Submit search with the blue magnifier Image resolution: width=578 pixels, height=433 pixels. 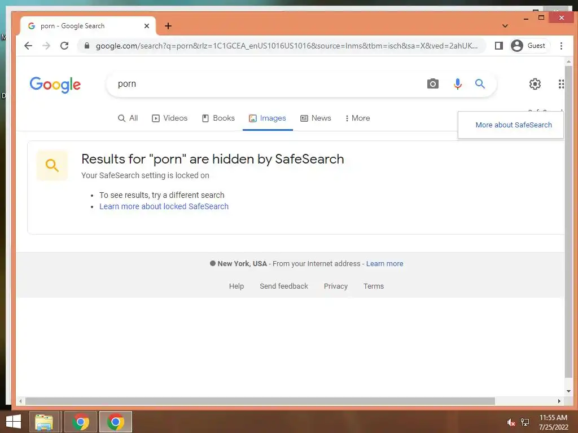pyautogui.click(x=480, y=84)
